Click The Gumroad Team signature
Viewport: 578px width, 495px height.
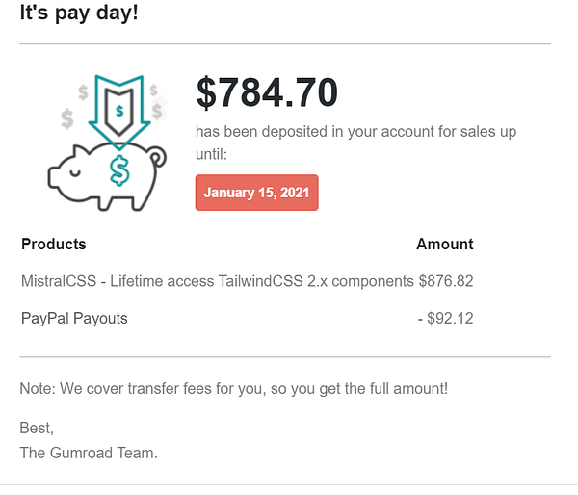[x=89, y=453]
